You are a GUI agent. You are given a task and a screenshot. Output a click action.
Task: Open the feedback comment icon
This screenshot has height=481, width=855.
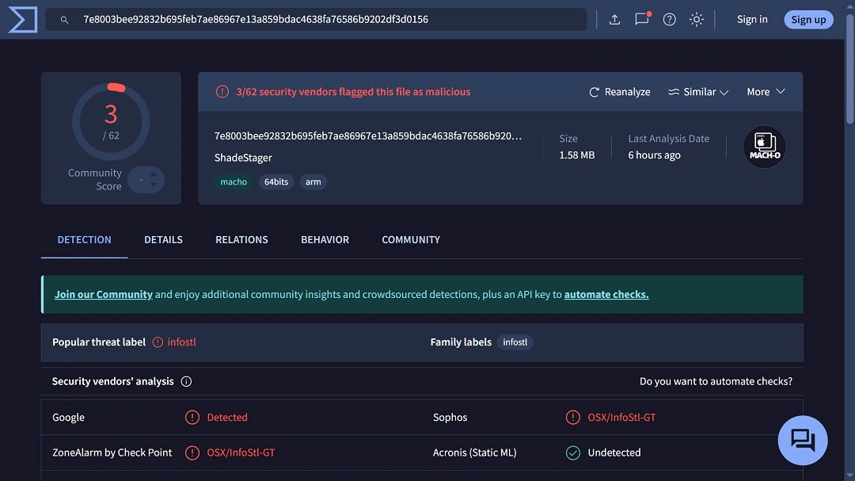[641, 19]
